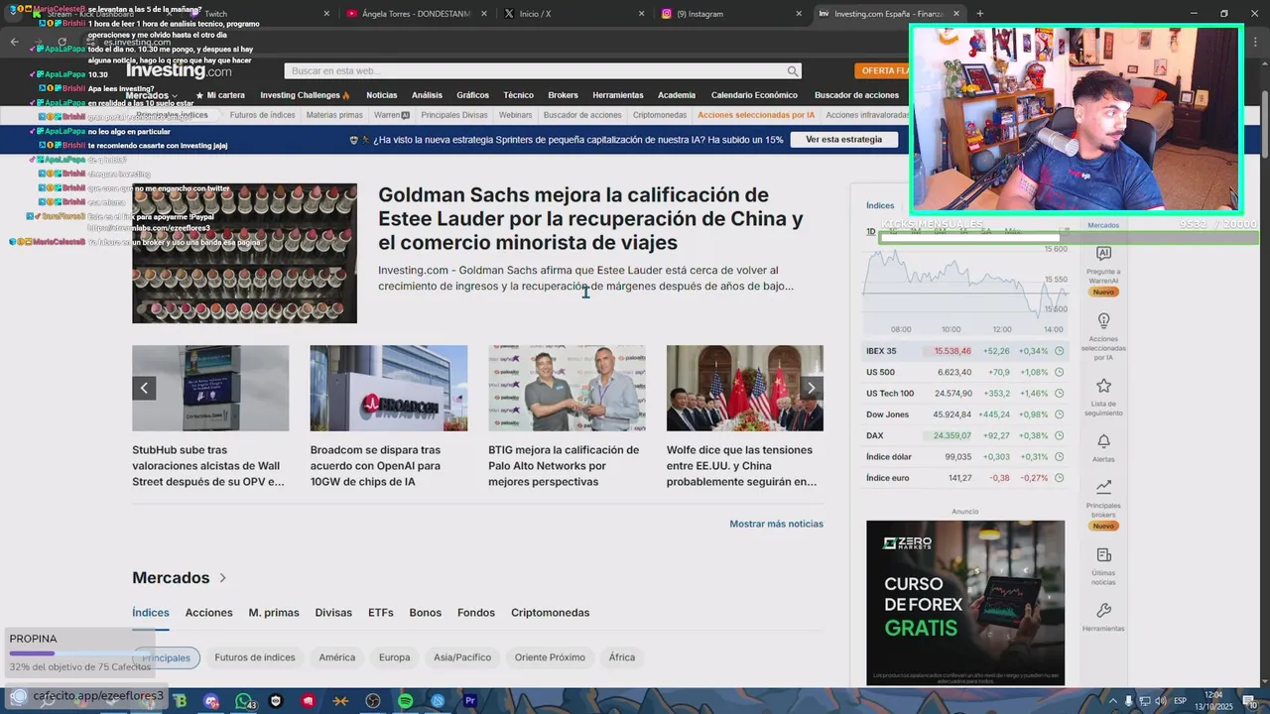Viewport: 1270px width, 714px height.
Task: Click next arrow on news carousel
Action: click(812, 388)
